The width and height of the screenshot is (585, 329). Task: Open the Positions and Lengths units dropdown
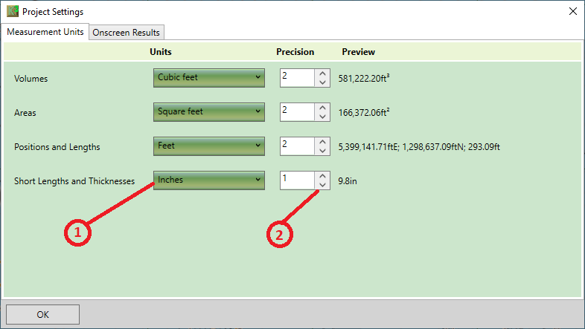[x=209, y=146]
